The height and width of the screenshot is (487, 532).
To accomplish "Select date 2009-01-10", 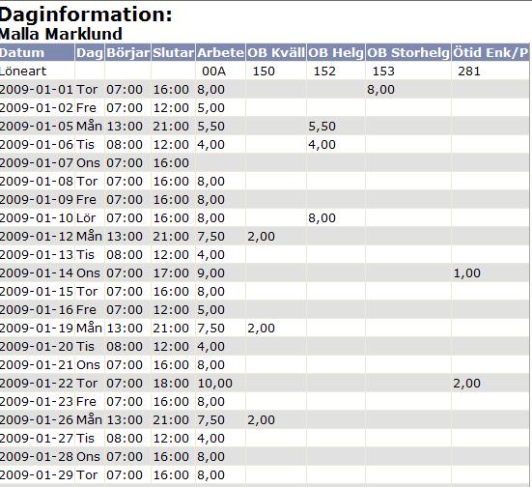I will [37, 217].
